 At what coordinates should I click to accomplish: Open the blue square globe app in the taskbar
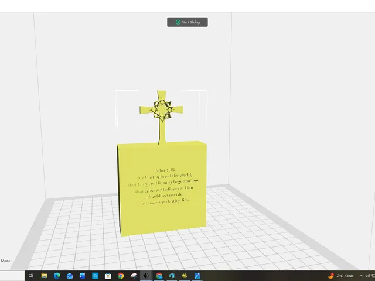coord(95,276)
